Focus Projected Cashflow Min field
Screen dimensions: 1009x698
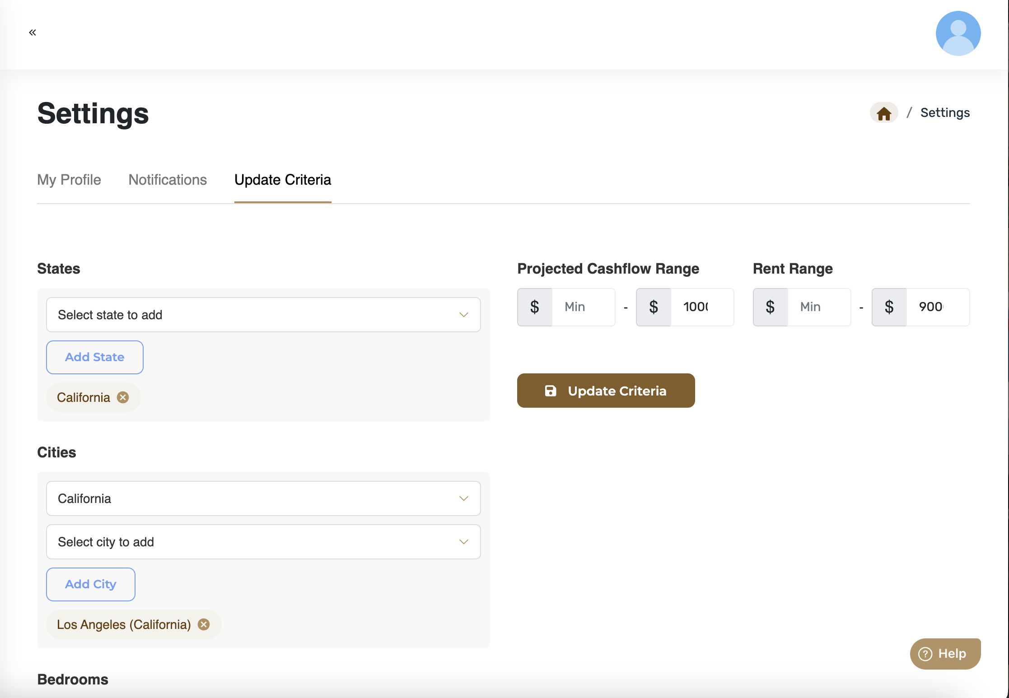click(583, 307)
